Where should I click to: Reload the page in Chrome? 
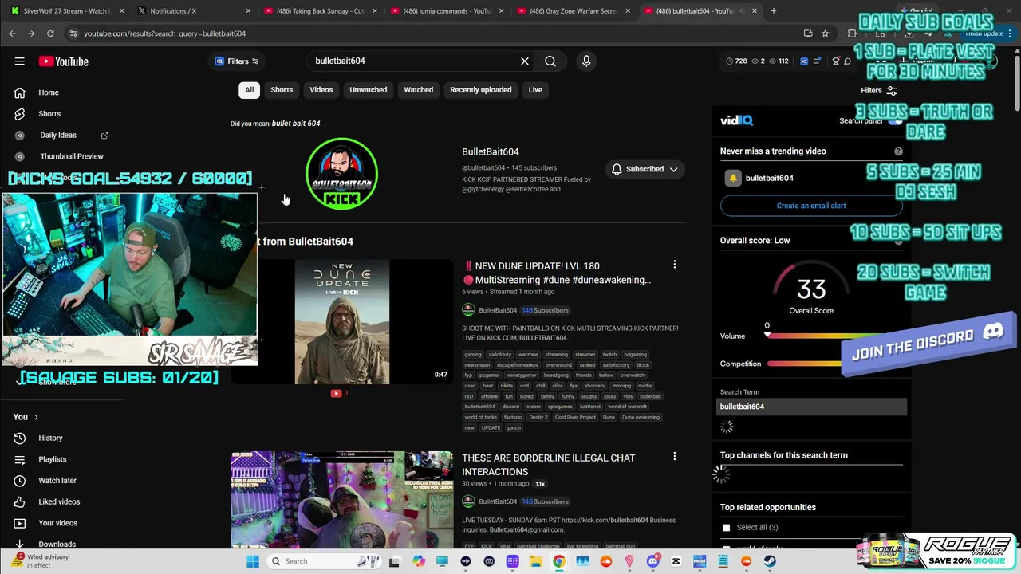click(50, 33)
